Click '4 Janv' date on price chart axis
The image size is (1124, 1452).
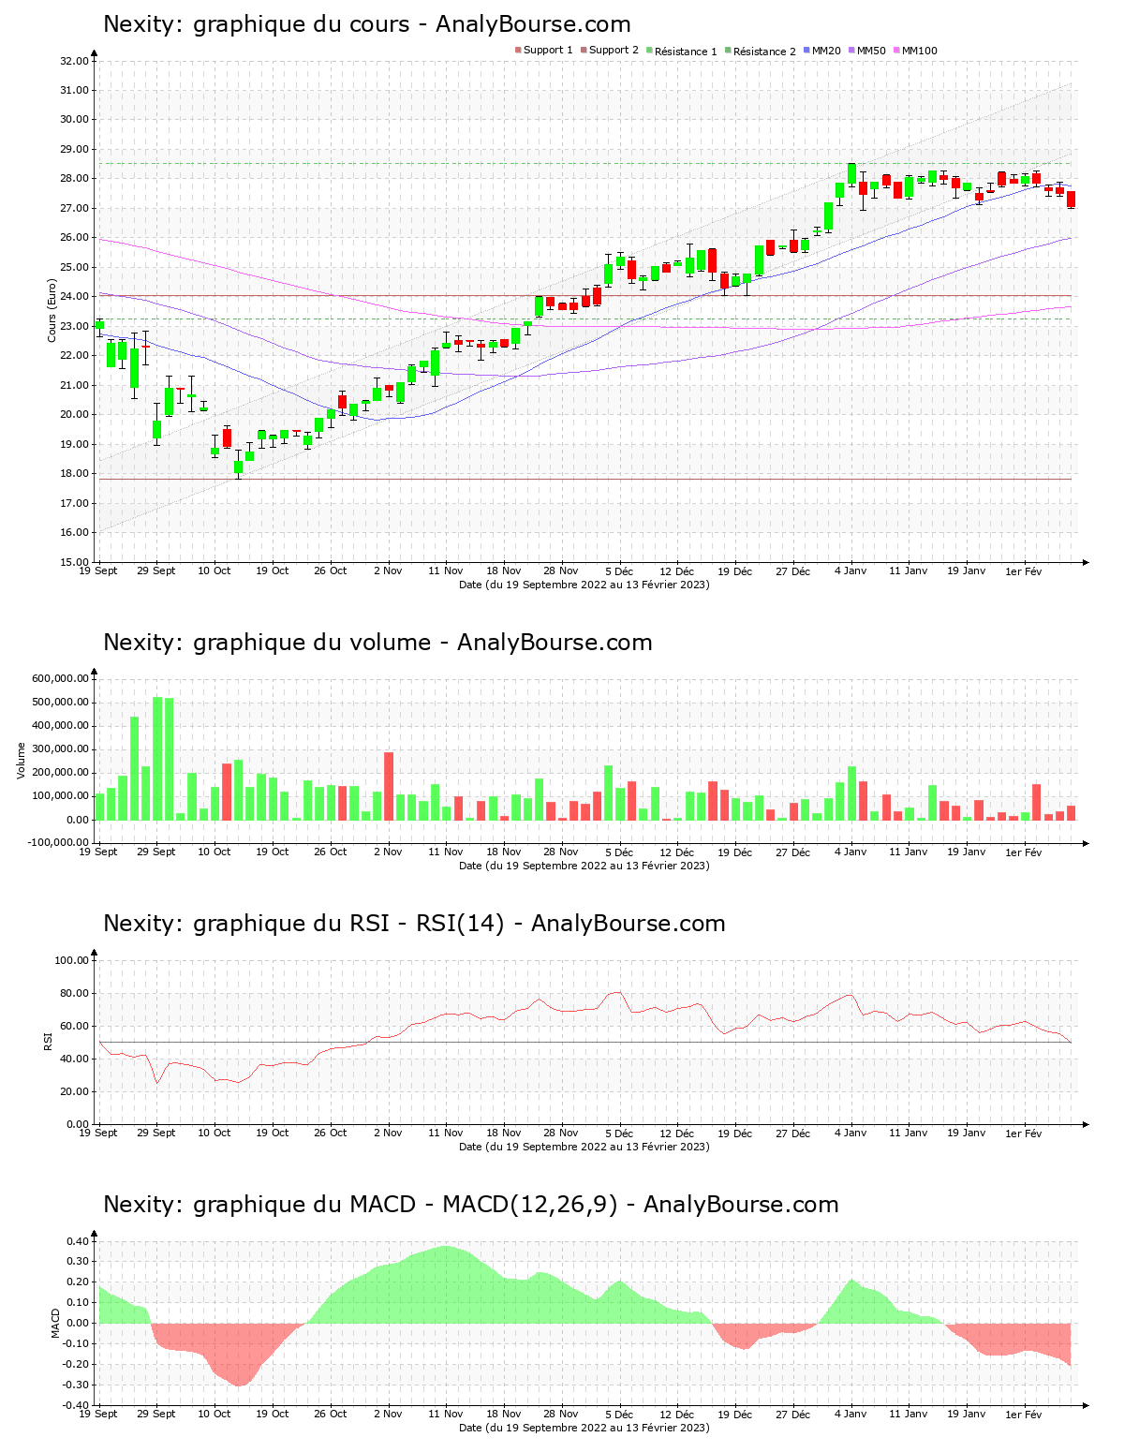(850, 570)
